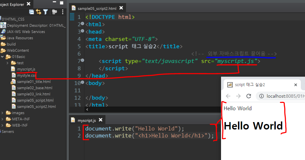The width and height of the screenshot is (305, 160).
Task: Minimize the Project Explorer panel
Action: 54,2
